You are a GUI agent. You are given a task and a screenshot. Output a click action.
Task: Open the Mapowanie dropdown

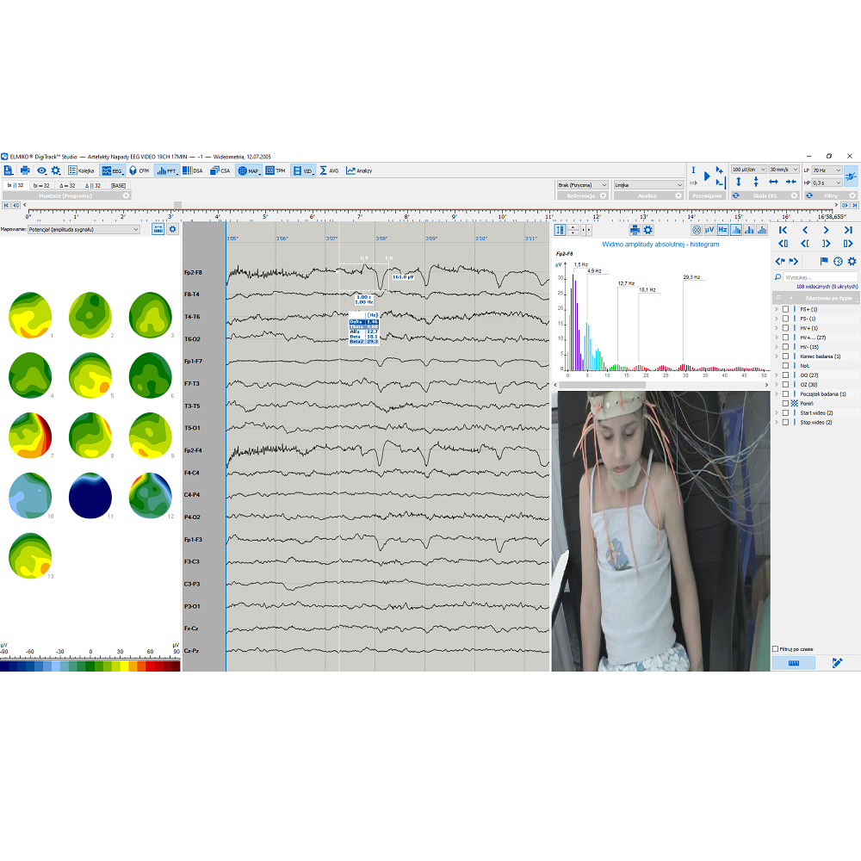tap(83, 230)
